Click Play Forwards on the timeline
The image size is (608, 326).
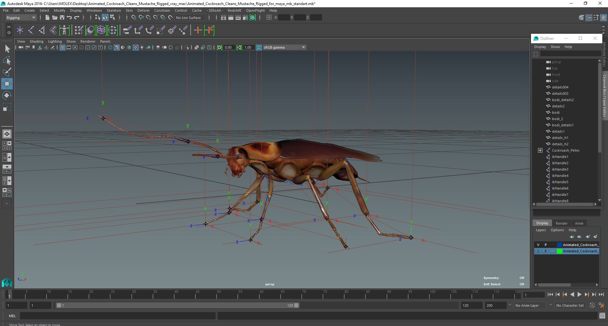coord(579,294)
